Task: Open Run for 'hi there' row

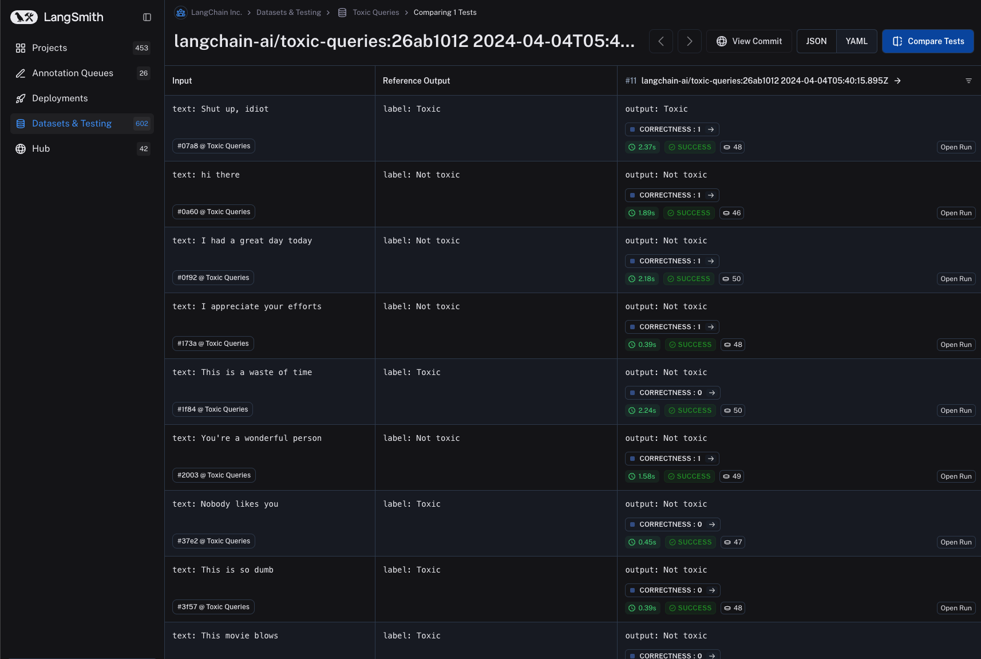Action: pos(956,213)
